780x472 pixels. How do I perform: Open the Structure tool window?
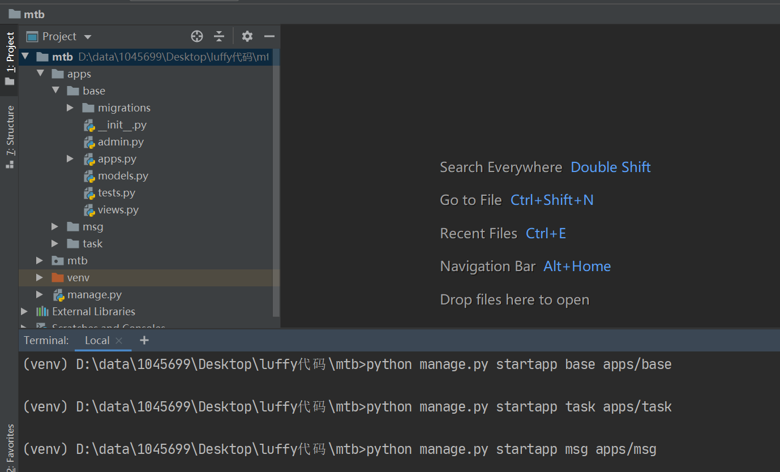coord(10,136)
